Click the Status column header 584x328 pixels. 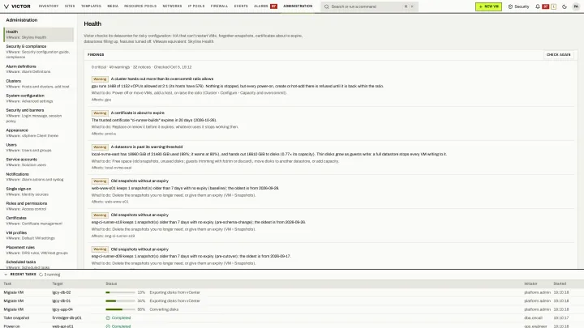[x=111, y=283]
